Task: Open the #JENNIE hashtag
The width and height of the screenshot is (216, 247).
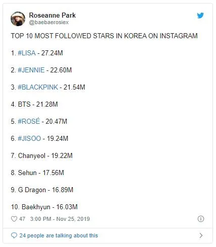Action: 31,70
